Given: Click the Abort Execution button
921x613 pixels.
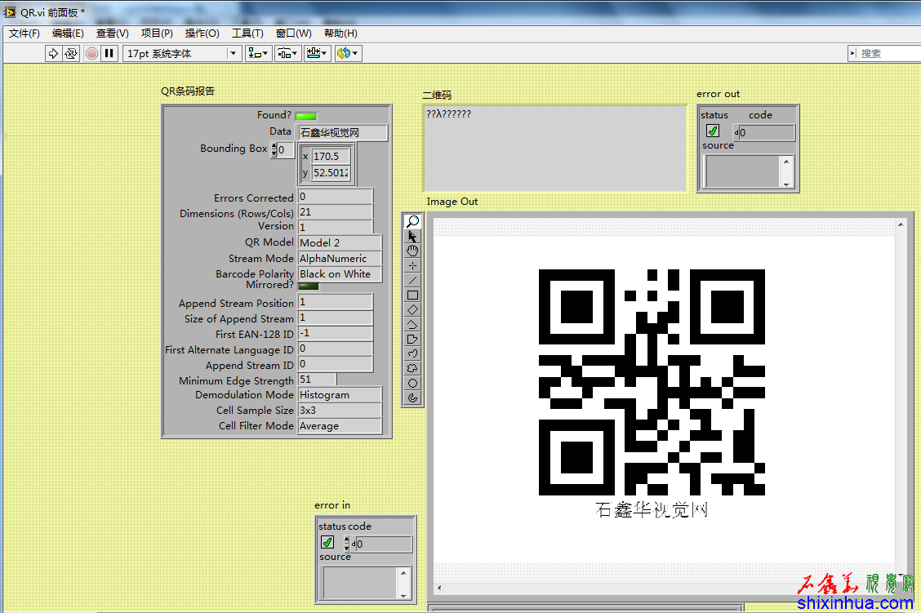Looking at the screenshot, I should coord(91,53).
